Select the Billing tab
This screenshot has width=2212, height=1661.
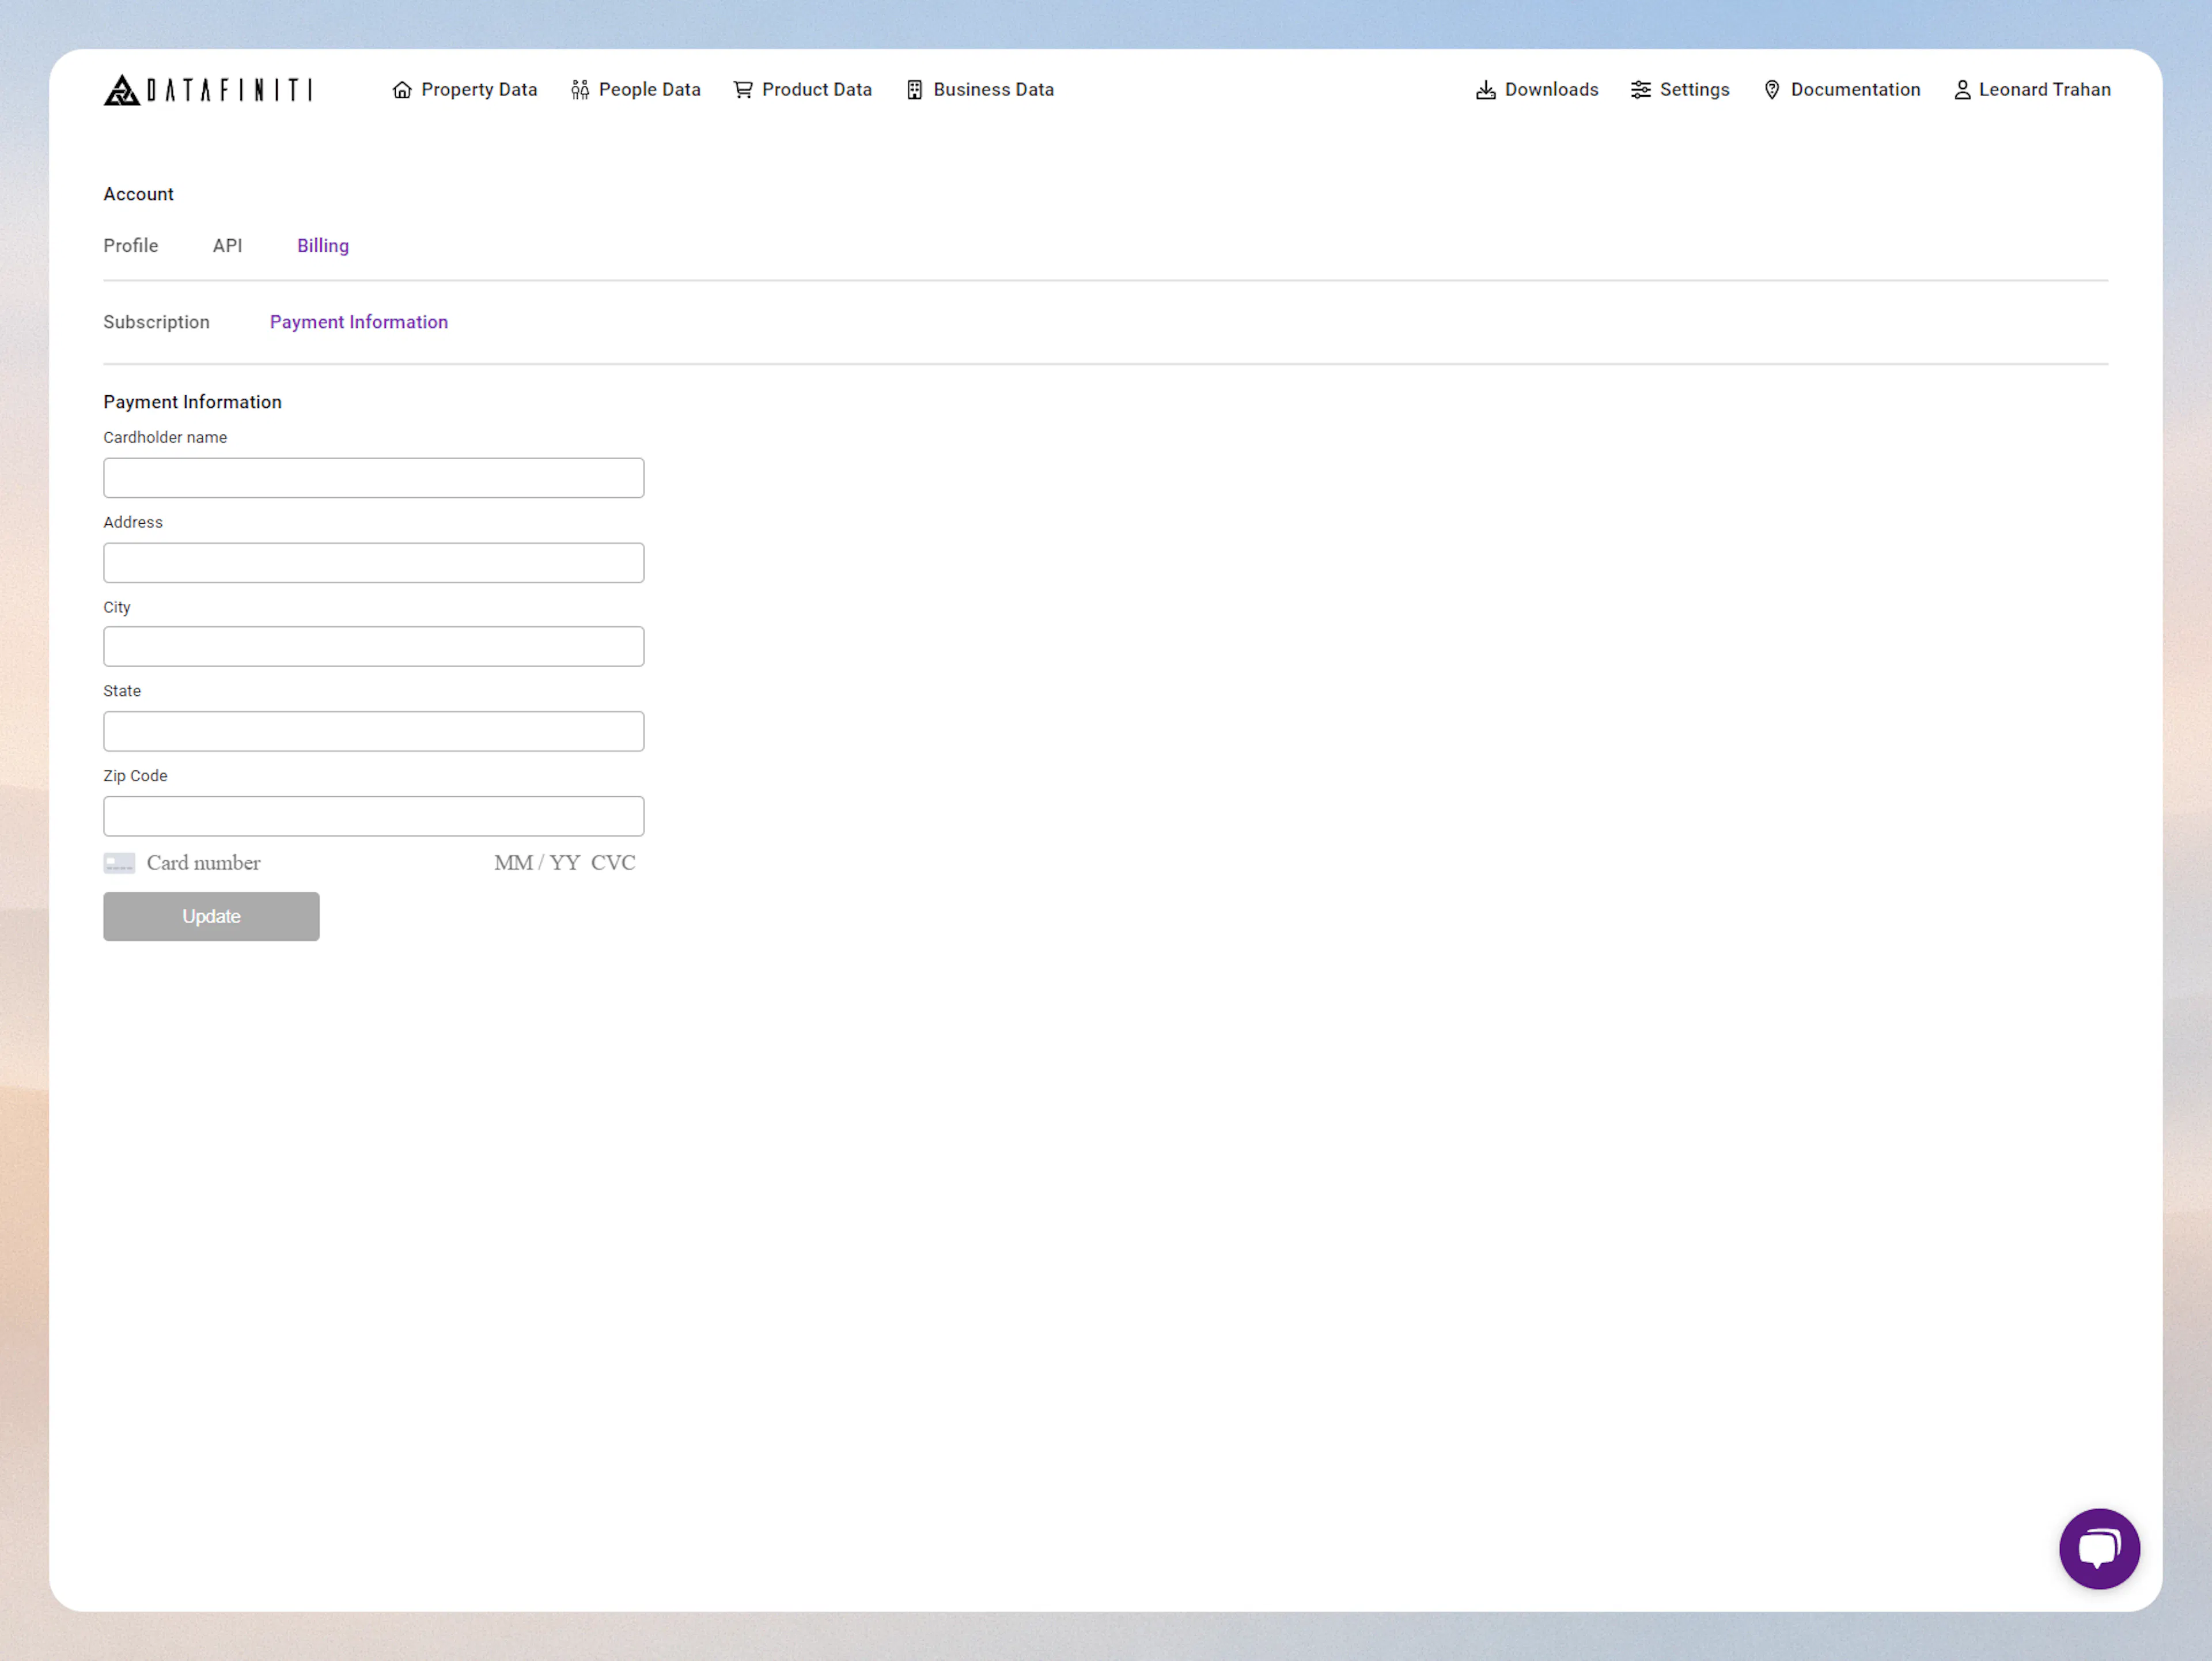click(x=322, y=245)
